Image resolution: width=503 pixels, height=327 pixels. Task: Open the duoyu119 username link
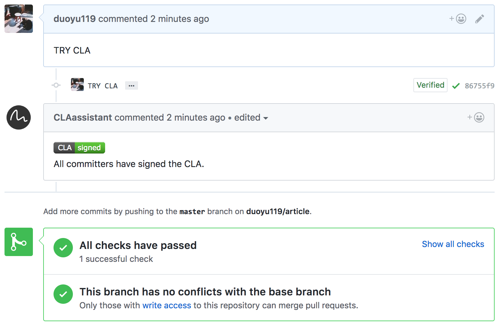tap(74, 19)
